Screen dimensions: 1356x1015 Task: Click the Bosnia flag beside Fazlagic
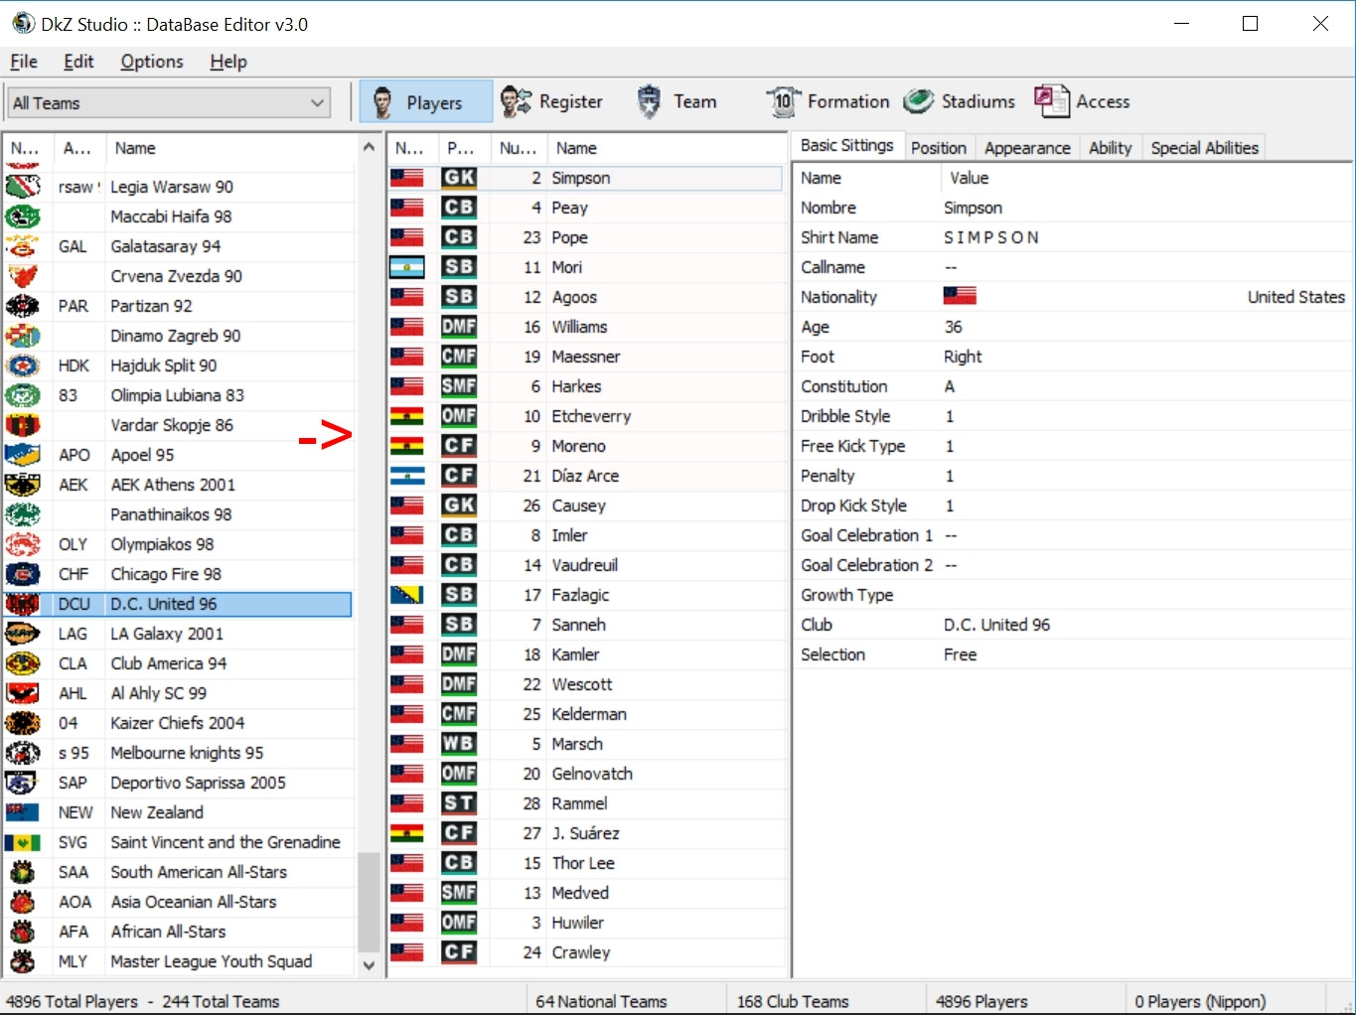tap(407, 595)
